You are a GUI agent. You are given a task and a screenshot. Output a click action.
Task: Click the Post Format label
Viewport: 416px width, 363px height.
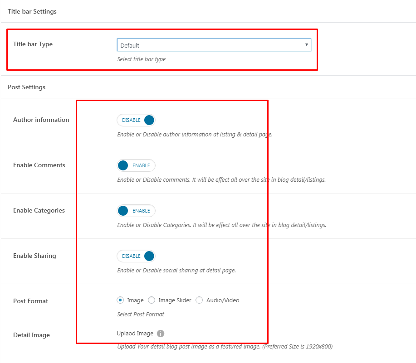30,301
